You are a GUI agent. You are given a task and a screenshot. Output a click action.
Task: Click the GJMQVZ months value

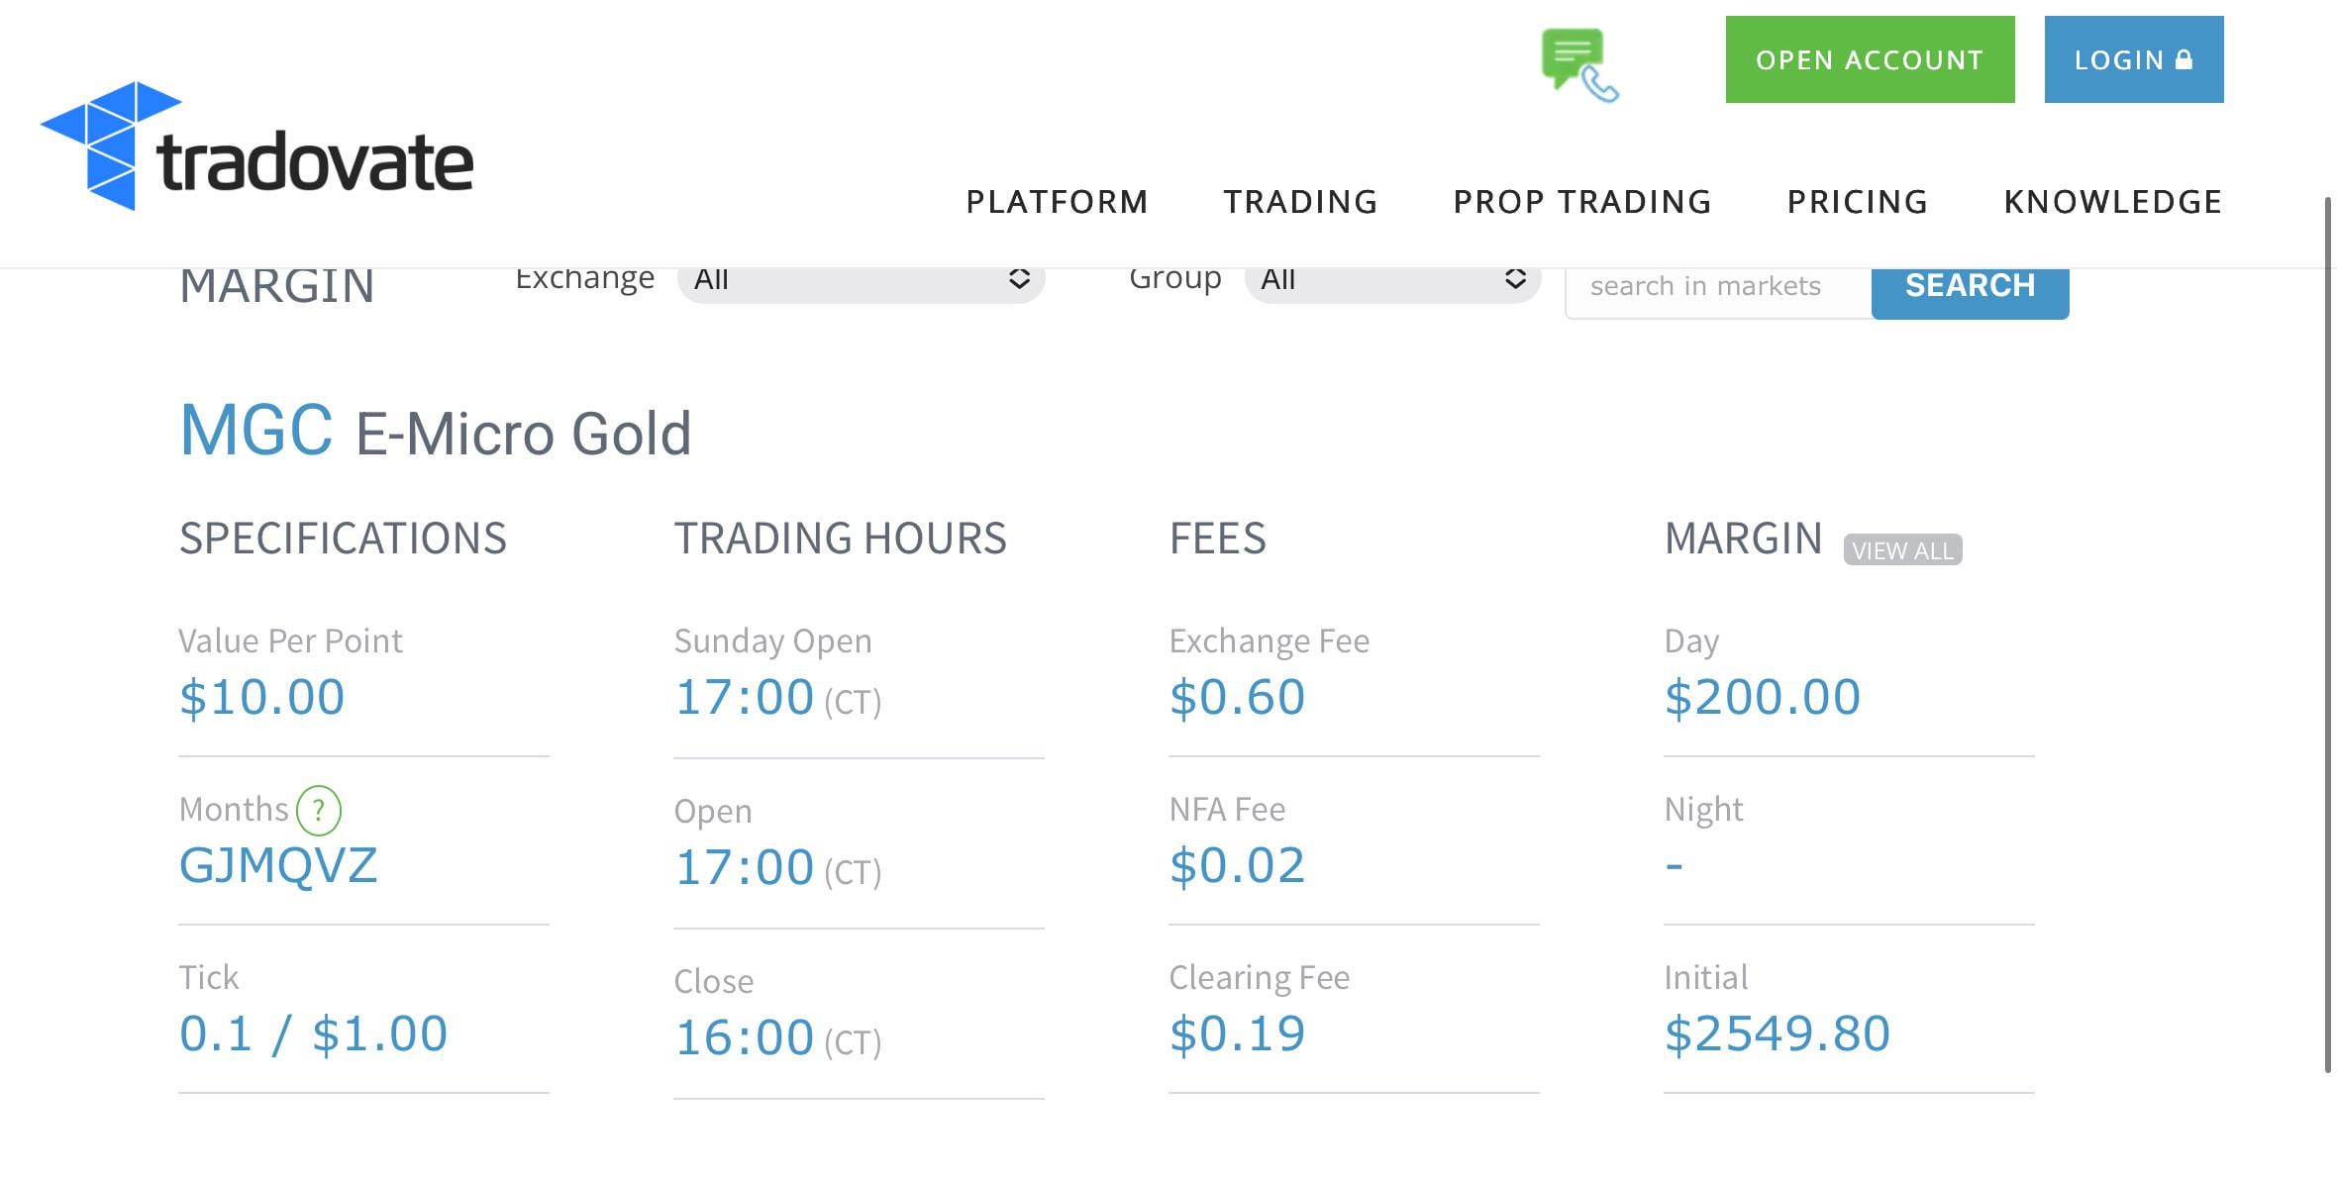278,866
